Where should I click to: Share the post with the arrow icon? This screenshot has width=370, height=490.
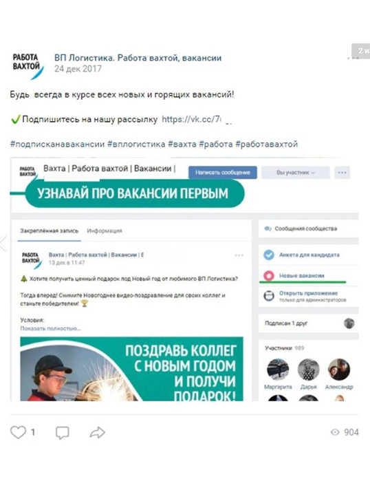[x=98, y=432]
